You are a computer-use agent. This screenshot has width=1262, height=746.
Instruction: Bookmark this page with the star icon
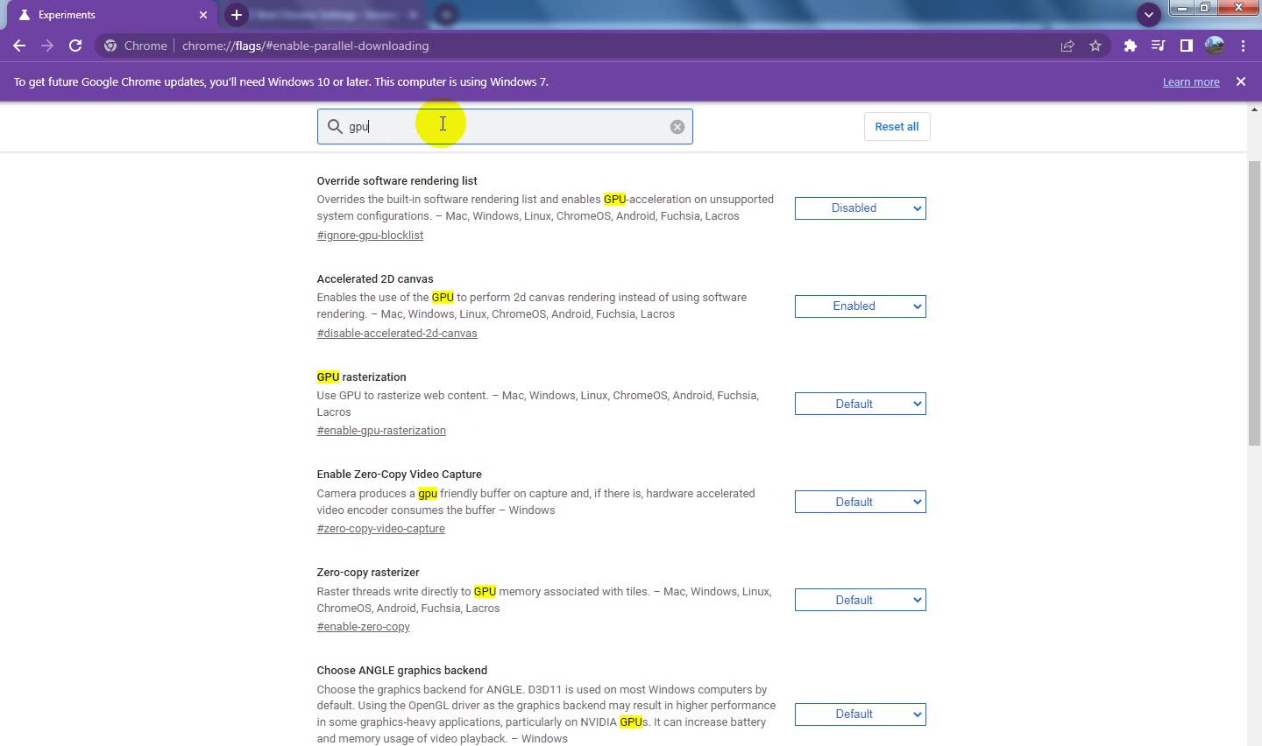1095,46
